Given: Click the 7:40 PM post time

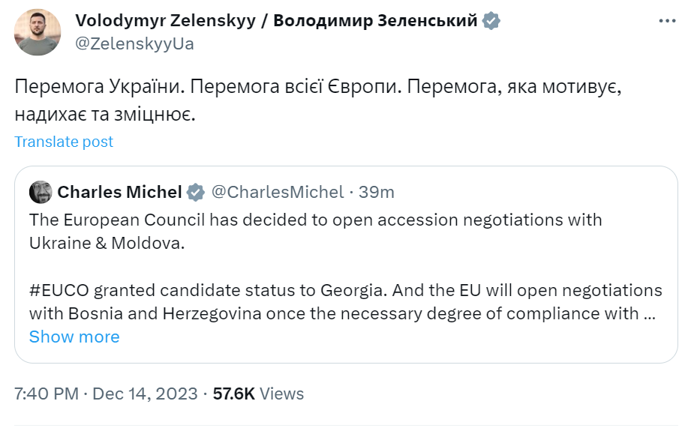Looking at the screenshot, I should 44,394.
